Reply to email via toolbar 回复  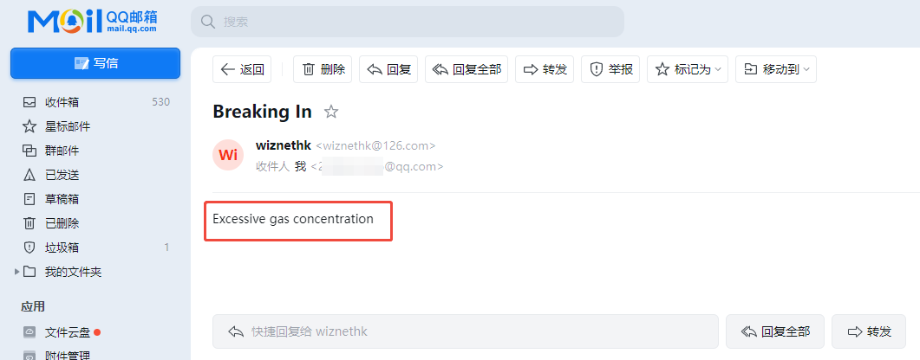coord(388,70)
